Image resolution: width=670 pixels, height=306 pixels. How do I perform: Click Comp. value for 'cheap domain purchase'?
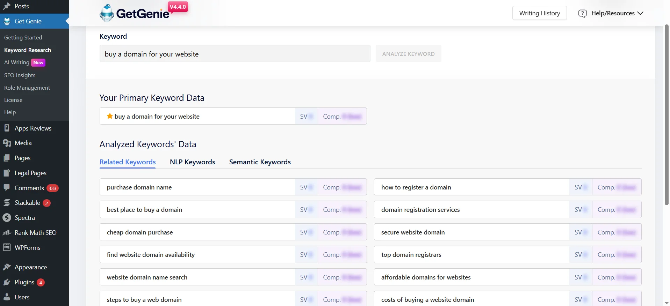pyautogui.click(x=342, y=232)
